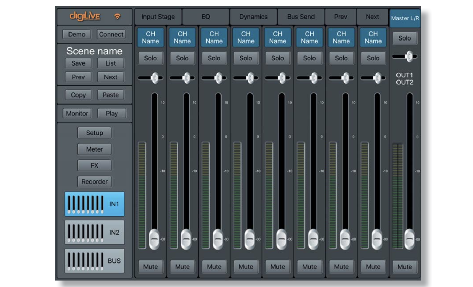Viewport: 473px width, 287px height.
Task: Click the Next tab in top bar
Action: [x=372, y=17]
